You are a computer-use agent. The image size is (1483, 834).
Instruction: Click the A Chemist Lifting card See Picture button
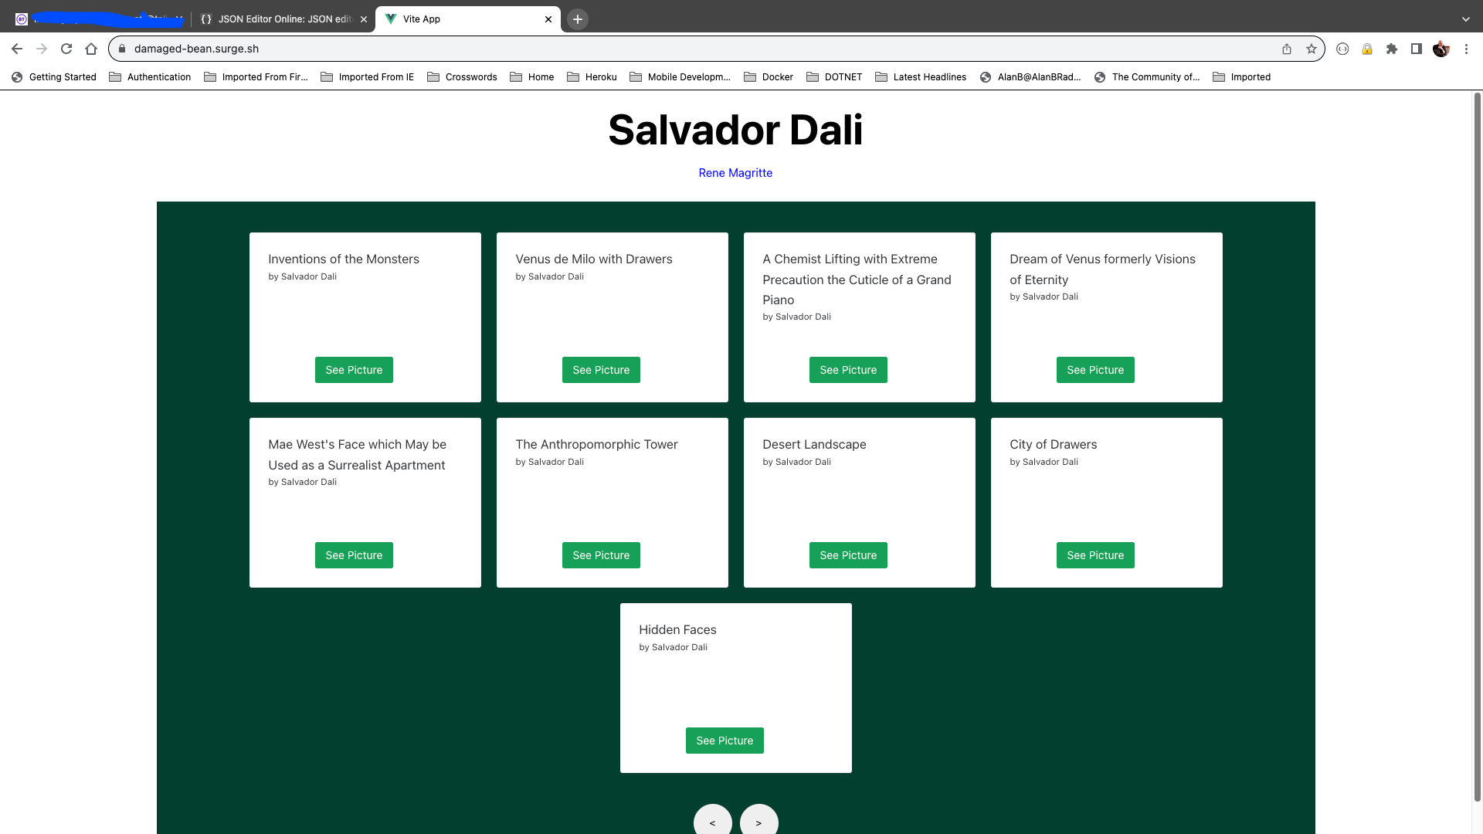pos(848,370)
